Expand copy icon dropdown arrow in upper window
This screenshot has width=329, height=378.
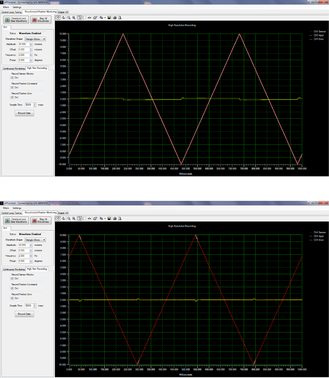[x=105, y=18]
